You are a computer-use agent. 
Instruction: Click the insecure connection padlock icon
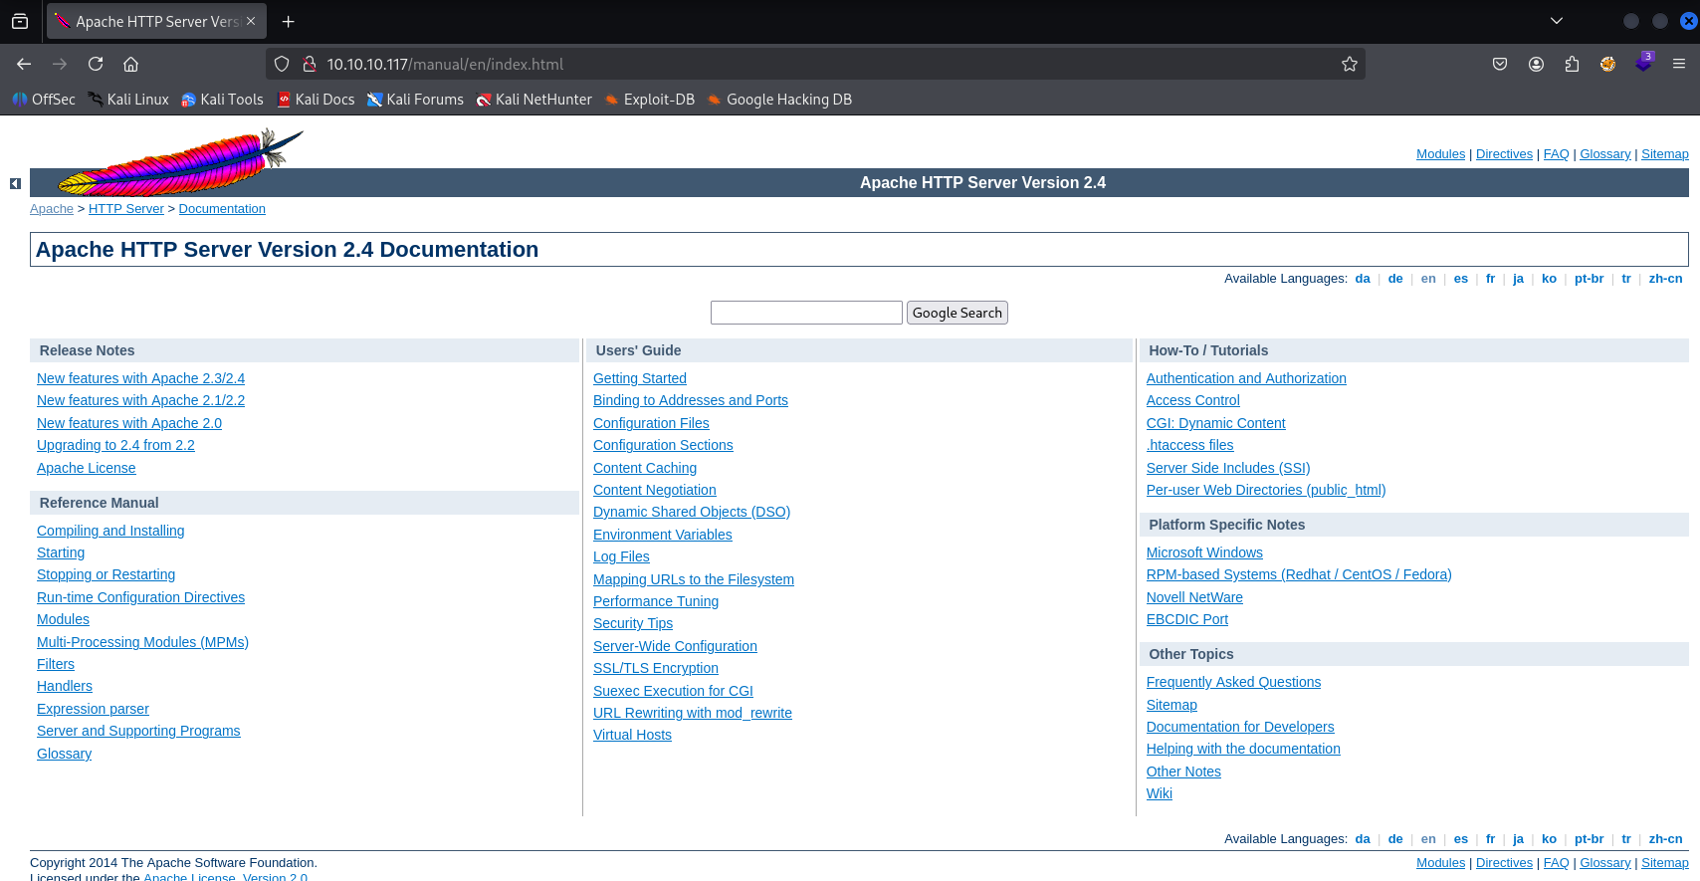(x=310, y=64)
